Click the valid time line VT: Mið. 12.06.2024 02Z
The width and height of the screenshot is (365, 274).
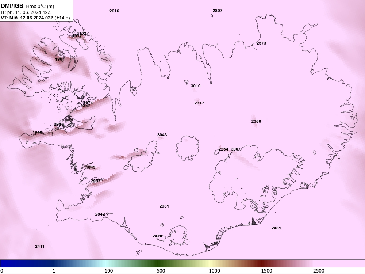tap(27, 18)
